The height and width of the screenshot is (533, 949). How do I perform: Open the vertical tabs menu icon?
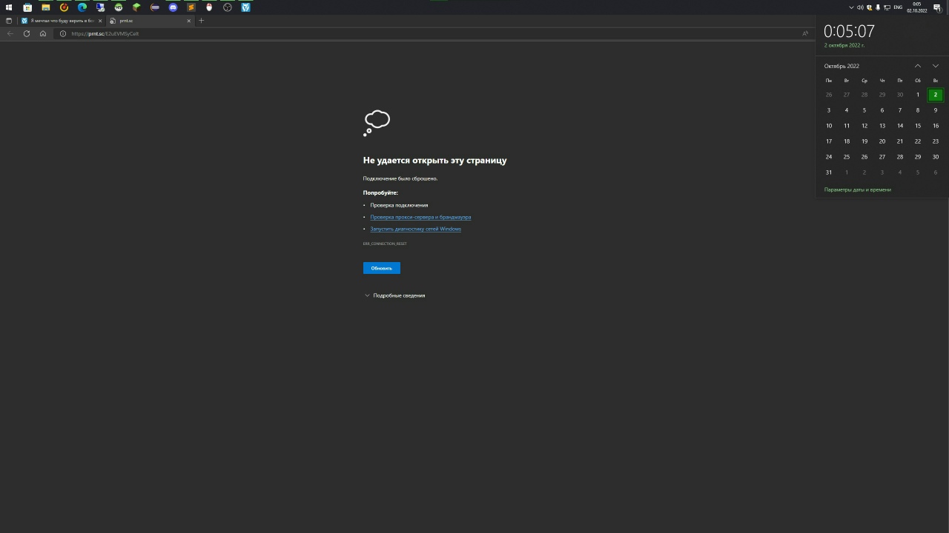9,21
